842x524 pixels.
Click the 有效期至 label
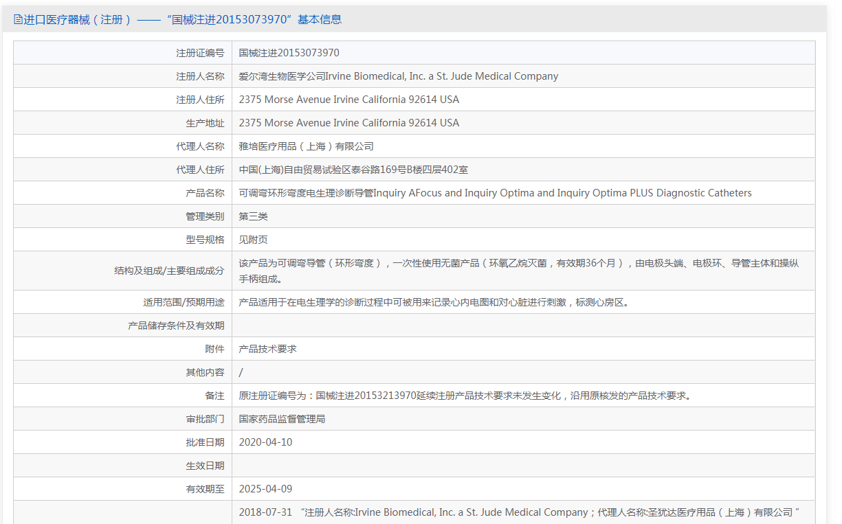(x=205, y=489)
